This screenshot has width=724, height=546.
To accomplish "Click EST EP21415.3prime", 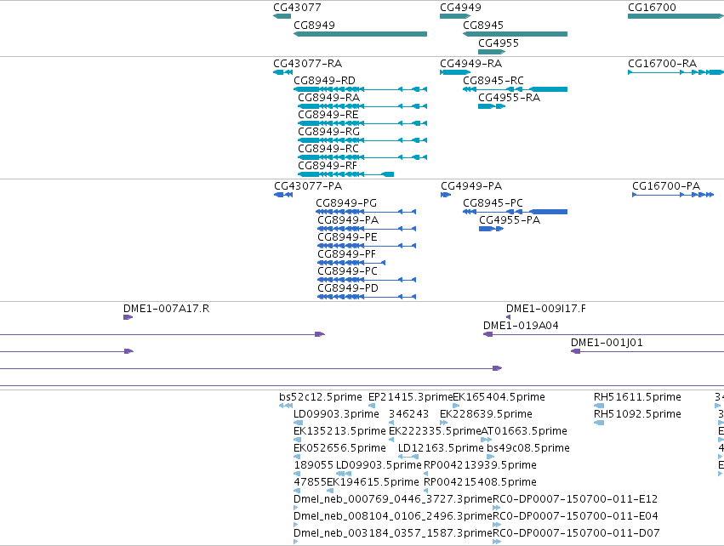I will [372, 406].
